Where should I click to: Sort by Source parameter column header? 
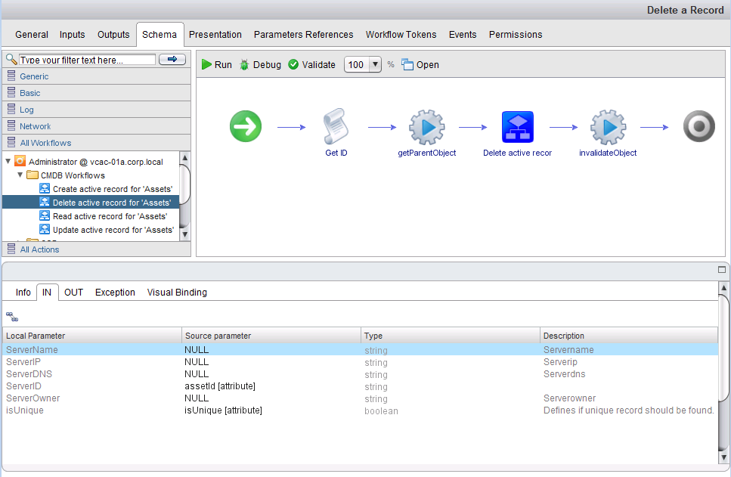tap(271, 335)
